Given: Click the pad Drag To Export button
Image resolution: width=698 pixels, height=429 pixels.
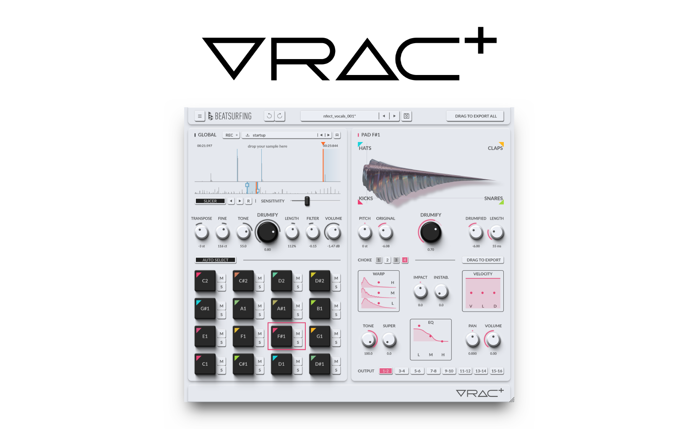Looking at the screenshot, I should pyautogui.click(x=483, y=260).
